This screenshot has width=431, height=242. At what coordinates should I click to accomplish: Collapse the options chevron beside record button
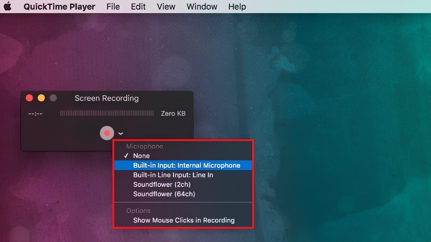click(121, 133)
